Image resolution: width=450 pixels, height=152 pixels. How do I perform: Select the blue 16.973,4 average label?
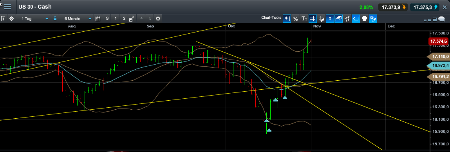439,65
